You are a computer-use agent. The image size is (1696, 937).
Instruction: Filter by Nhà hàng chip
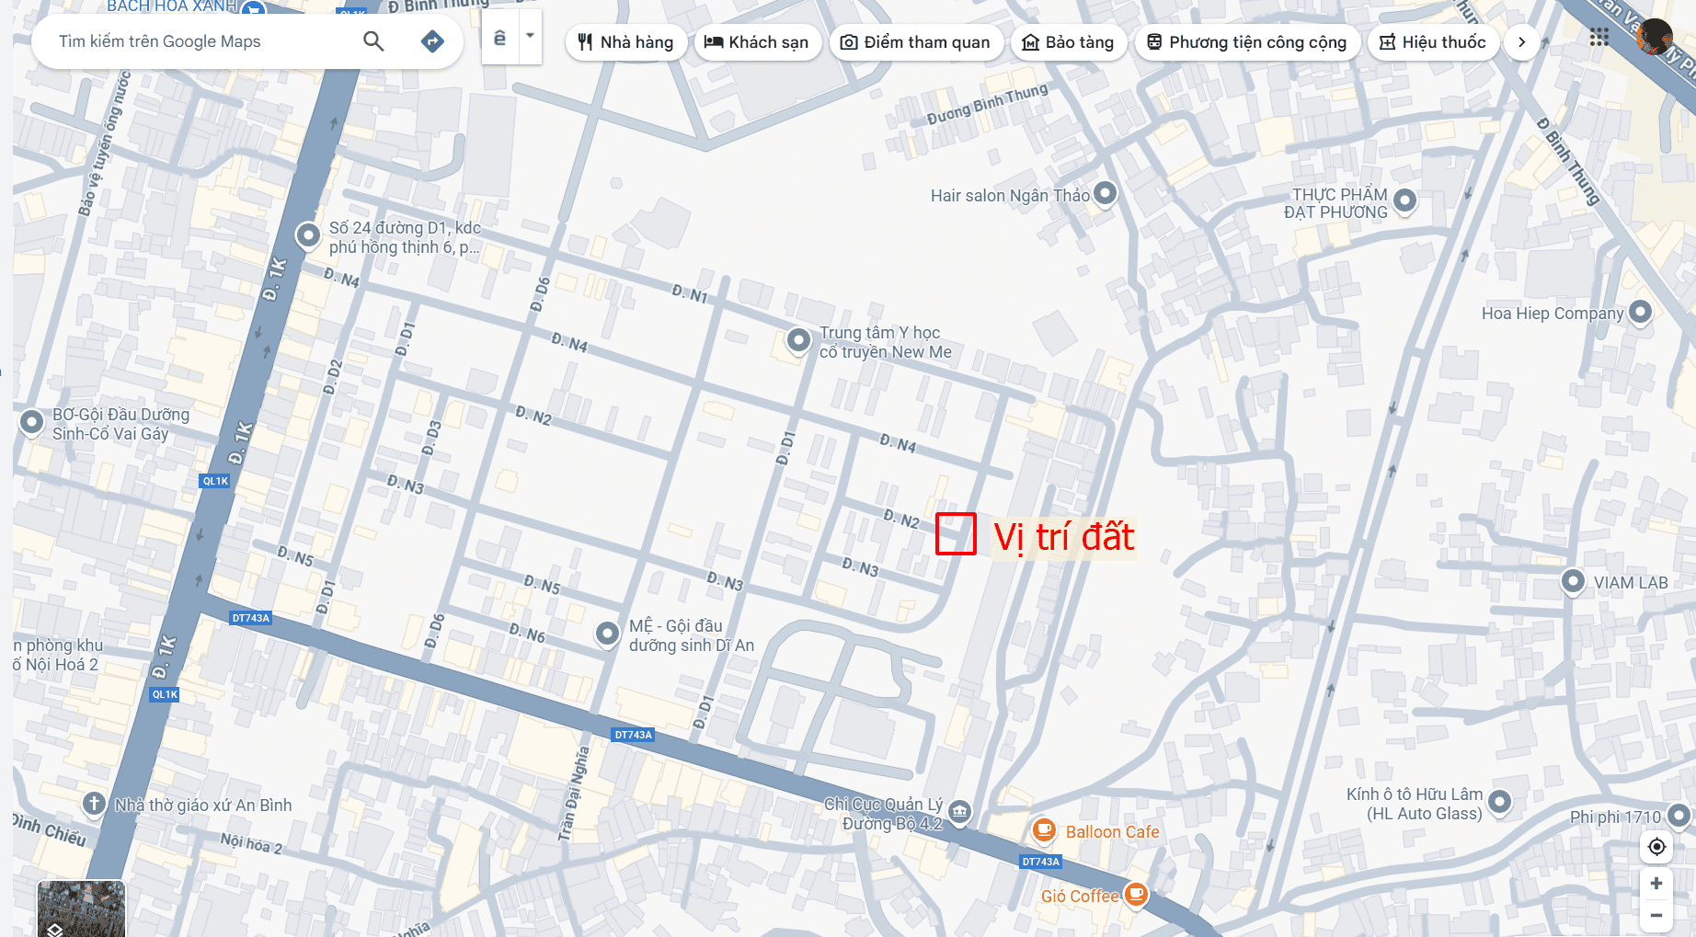pos(625,42)
